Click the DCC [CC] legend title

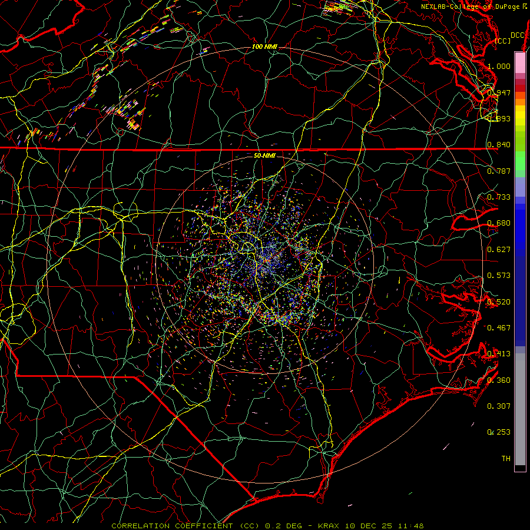coord(510,38)
